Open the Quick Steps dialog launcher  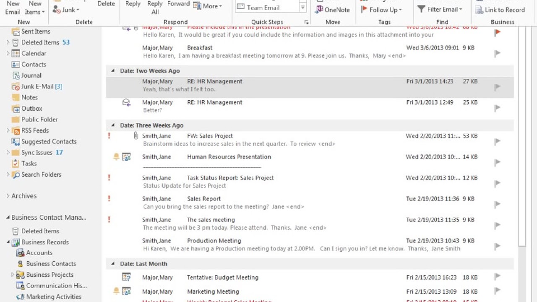point(306,22)
